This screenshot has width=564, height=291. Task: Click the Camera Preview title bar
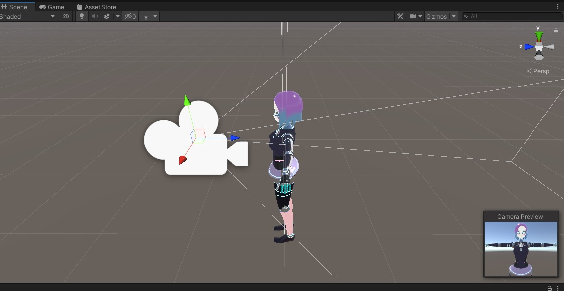520,216
